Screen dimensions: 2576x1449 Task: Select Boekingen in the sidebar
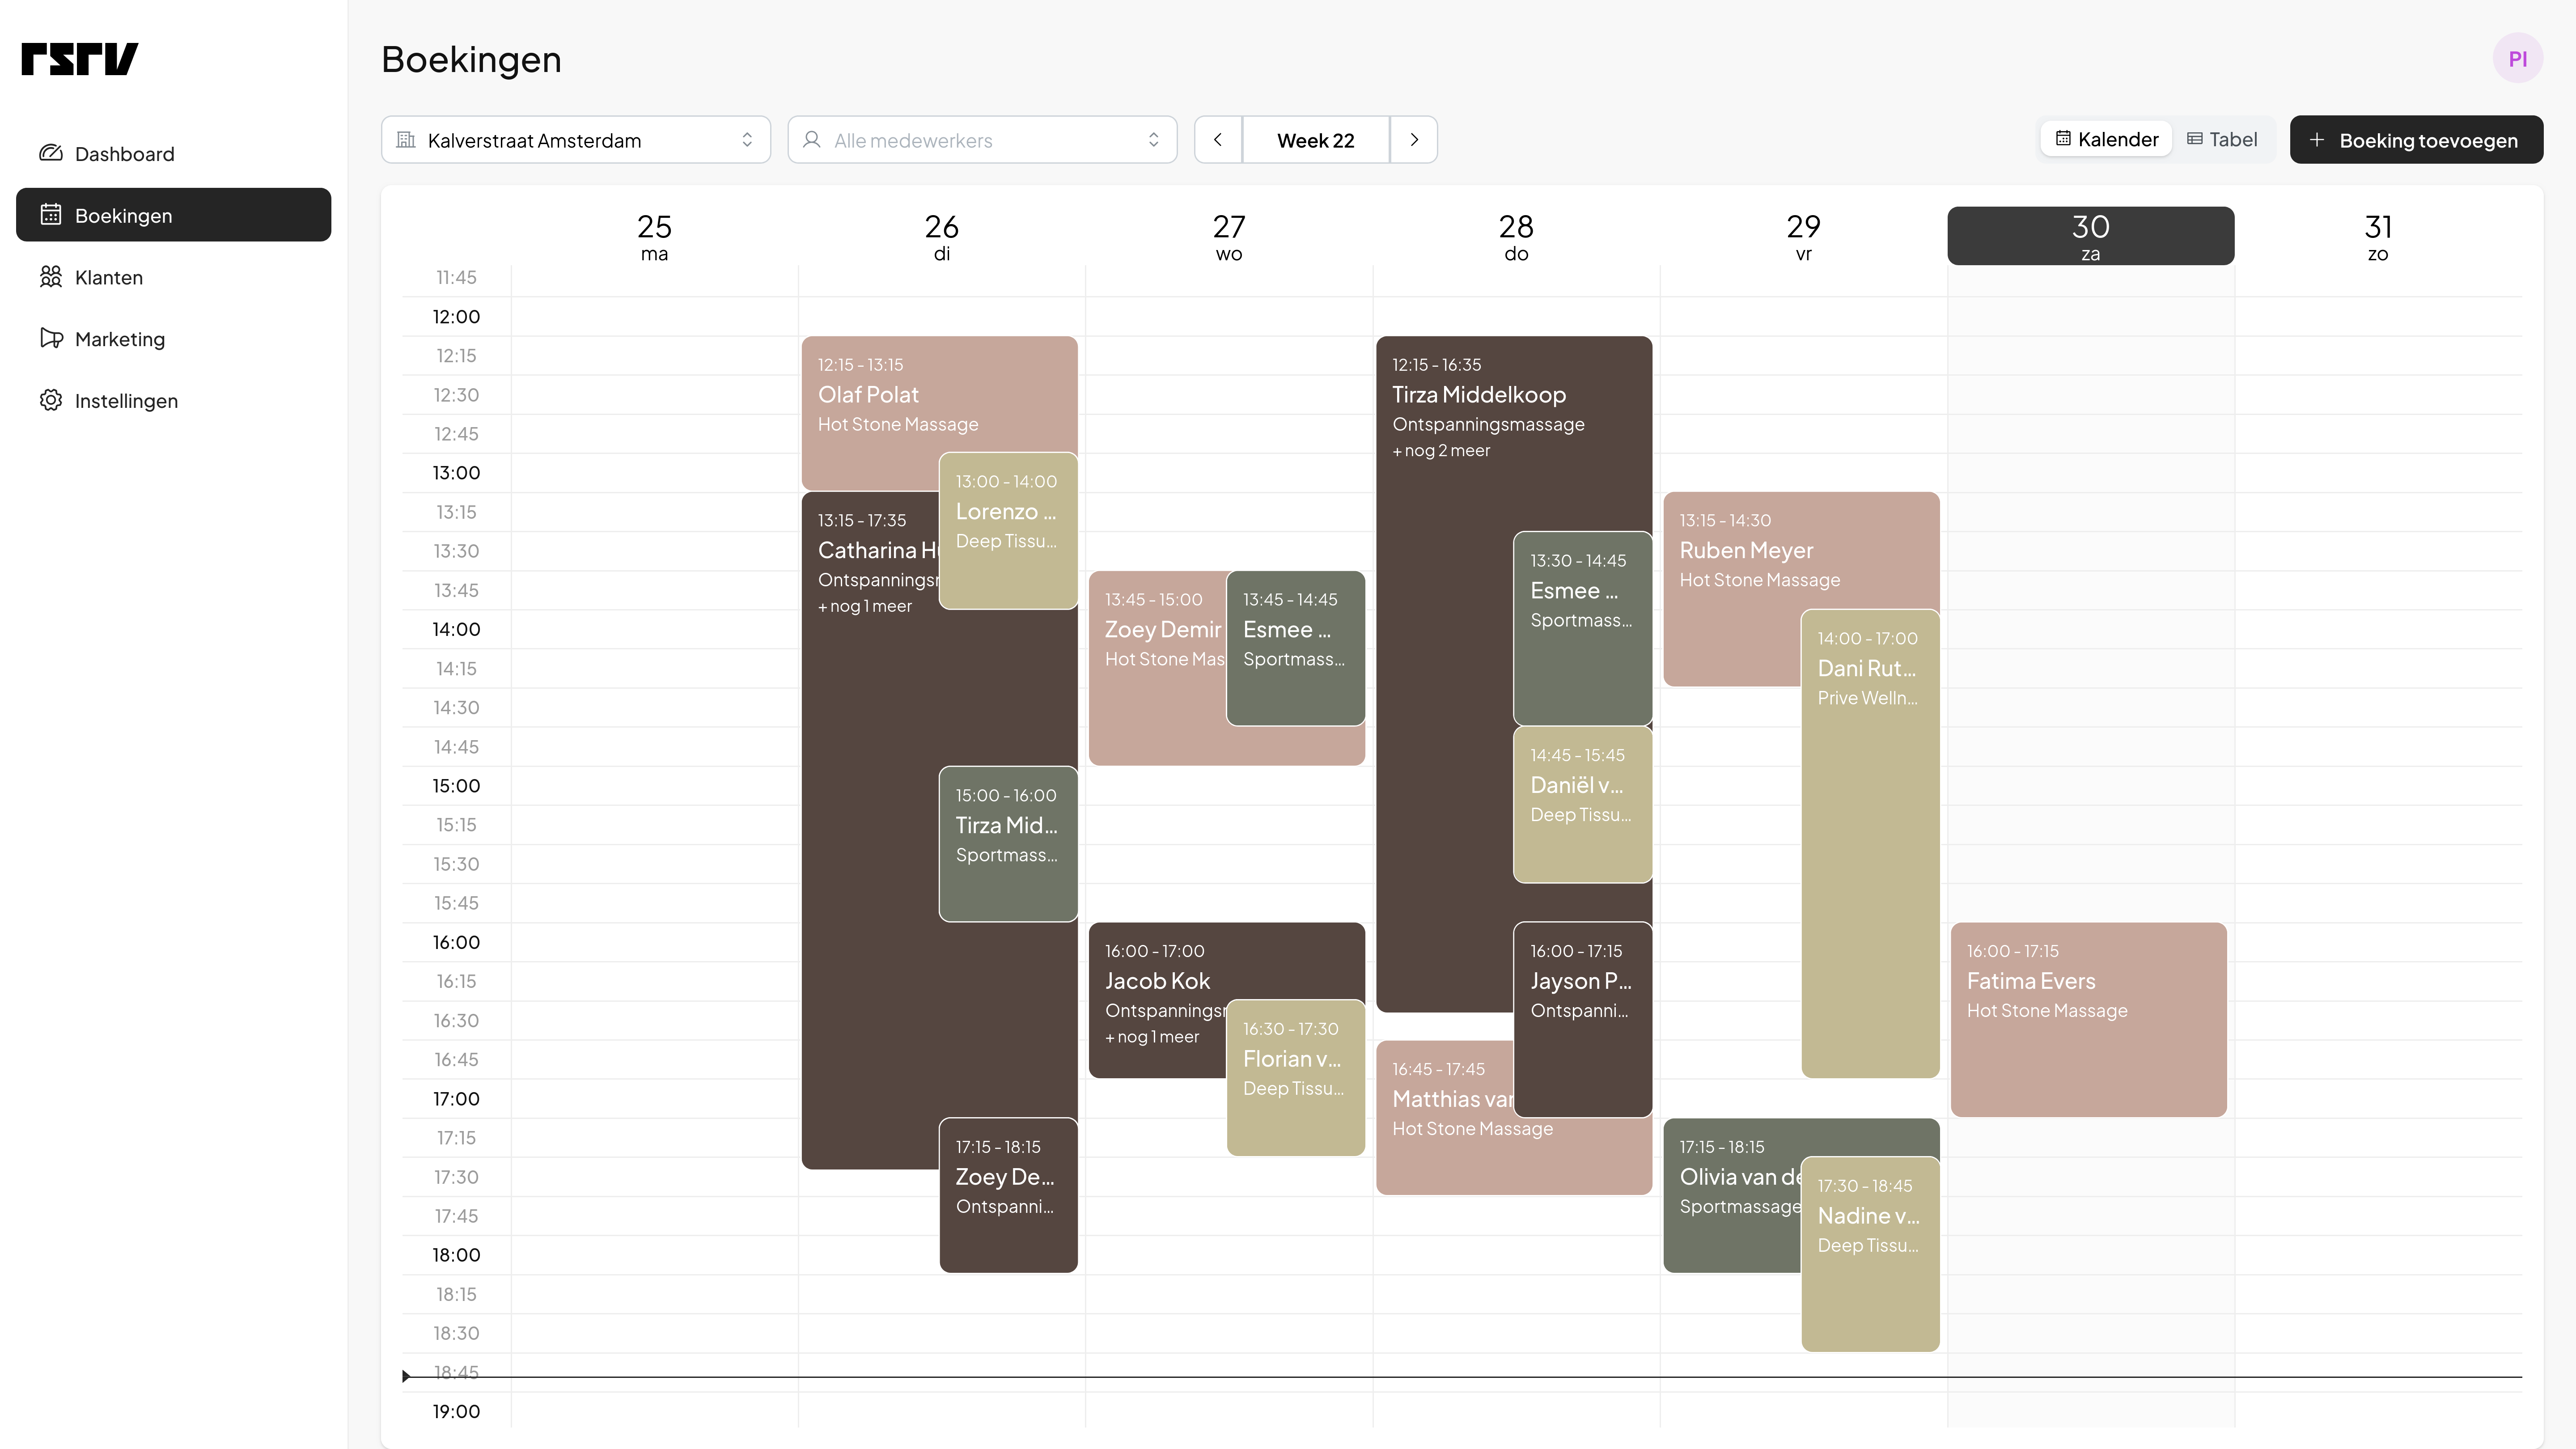point(173,215)
